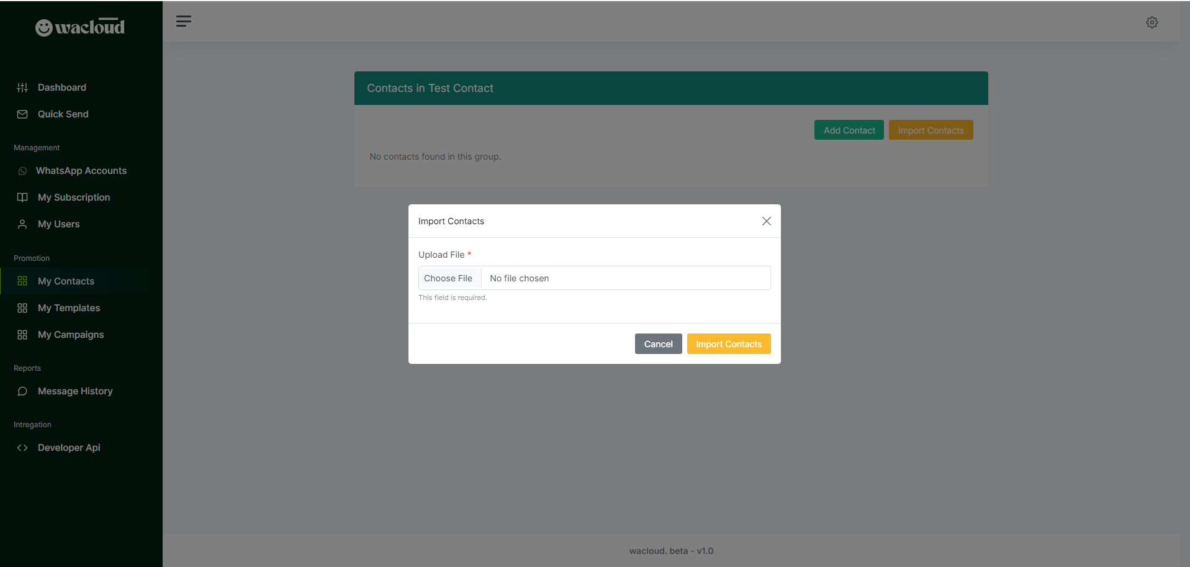This screenshot has height=567, width=1190.
Task: Click the WhatsApp Accounts icon
Action: point(22,171)
